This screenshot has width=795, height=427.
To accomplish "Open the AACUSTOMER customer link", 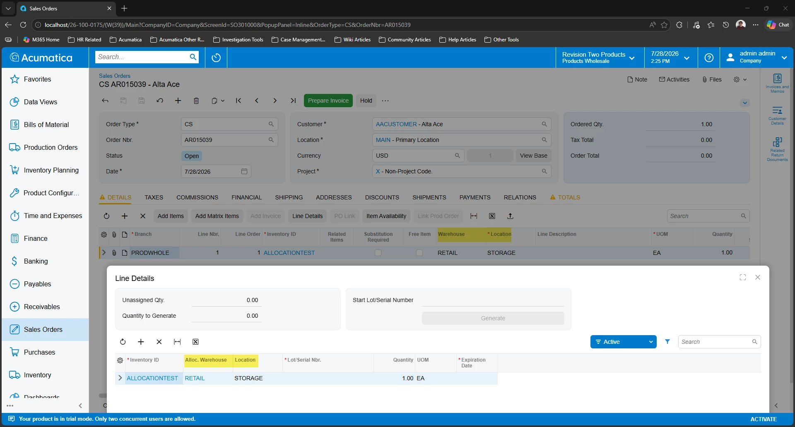I will coord(396,124).
